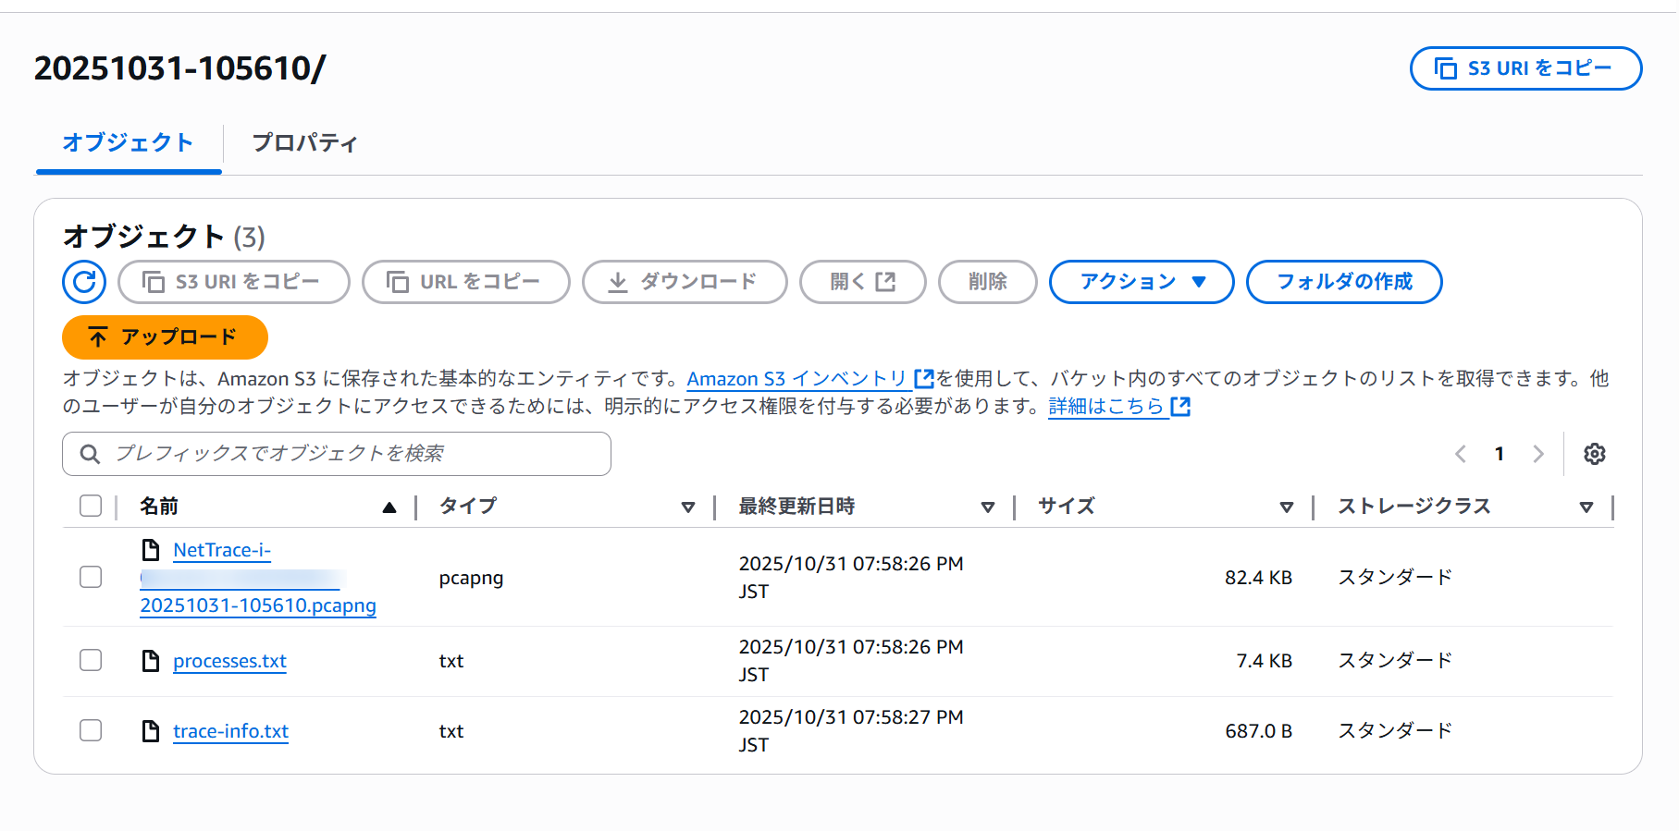
Task: Click external link icon after 詳細はこちら
Action: coord(1180,407)
